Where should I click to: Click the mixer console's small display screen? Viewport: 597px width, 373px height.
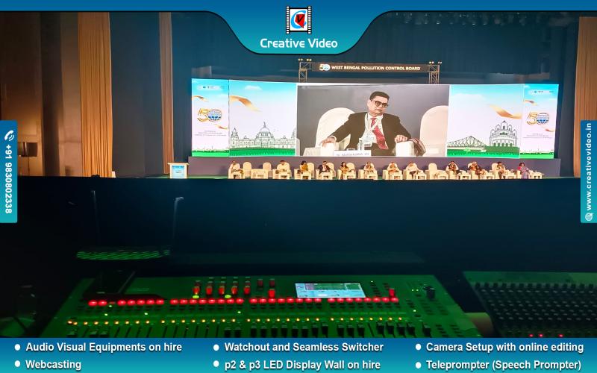pyautogui.click(x=330, y=290)
